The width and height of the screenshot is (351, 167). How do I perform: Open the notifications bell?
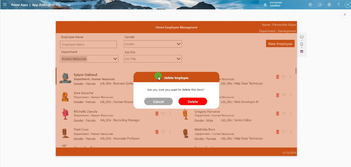[x=320, y=4]
